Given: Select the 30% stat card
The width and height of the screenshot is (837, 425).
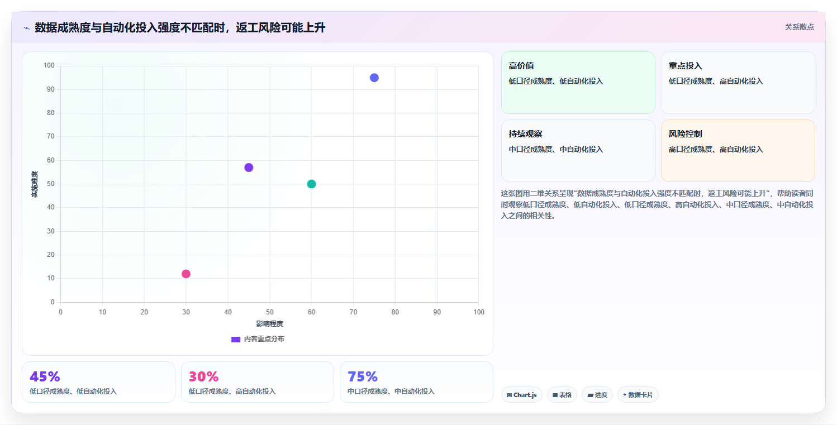Looking at the screenshot, I should point(258,382).
